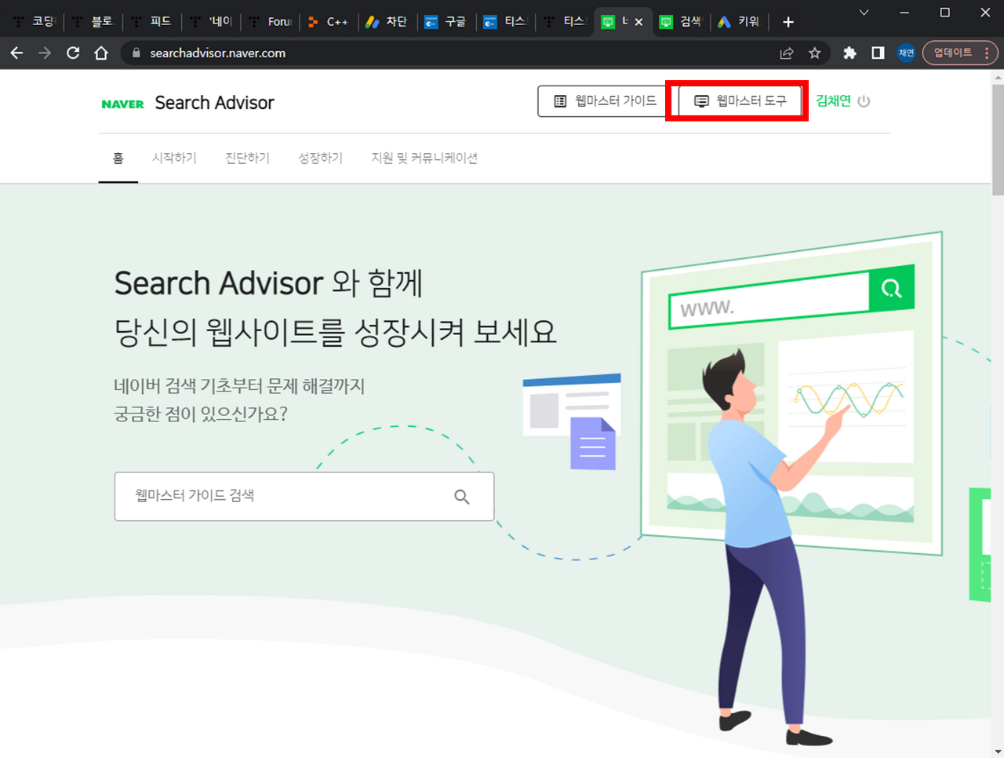Open the 채연 Chrome profile avatar

[x=906, y=53]
